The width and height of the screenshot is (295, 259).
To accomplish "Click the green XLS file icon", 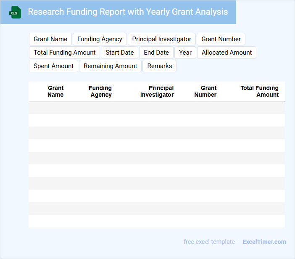I will click(15, 12).
